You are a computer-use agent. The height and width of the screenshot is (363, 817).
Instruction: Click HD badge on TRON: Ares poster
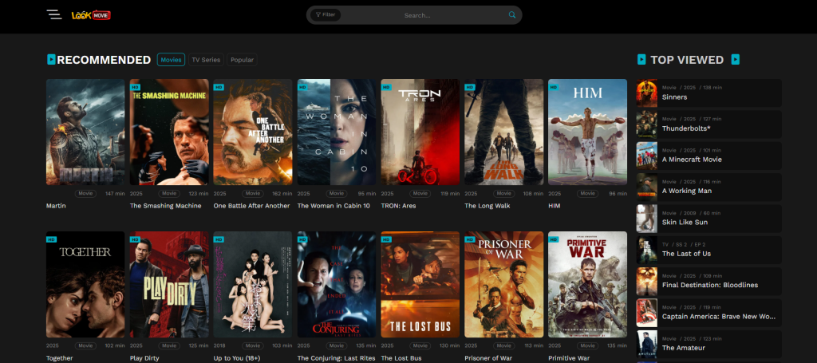[386, 87]
